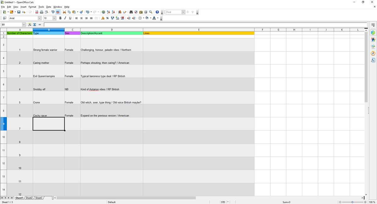Viewport: 377px width, 204px height.
Task: Open the Format menu
Action: pos(32,7)
